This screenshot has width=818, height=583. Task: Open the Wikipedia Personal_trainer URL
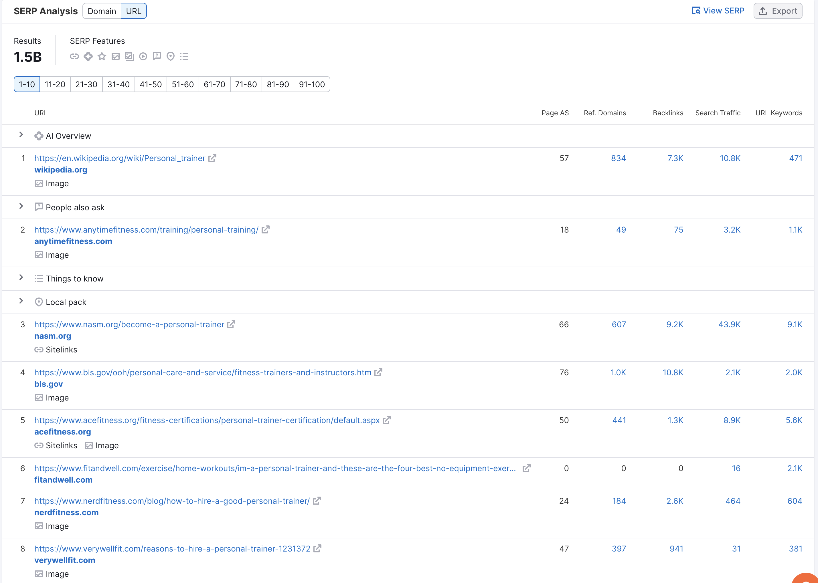pyautogui.click(x=120, y=158)
